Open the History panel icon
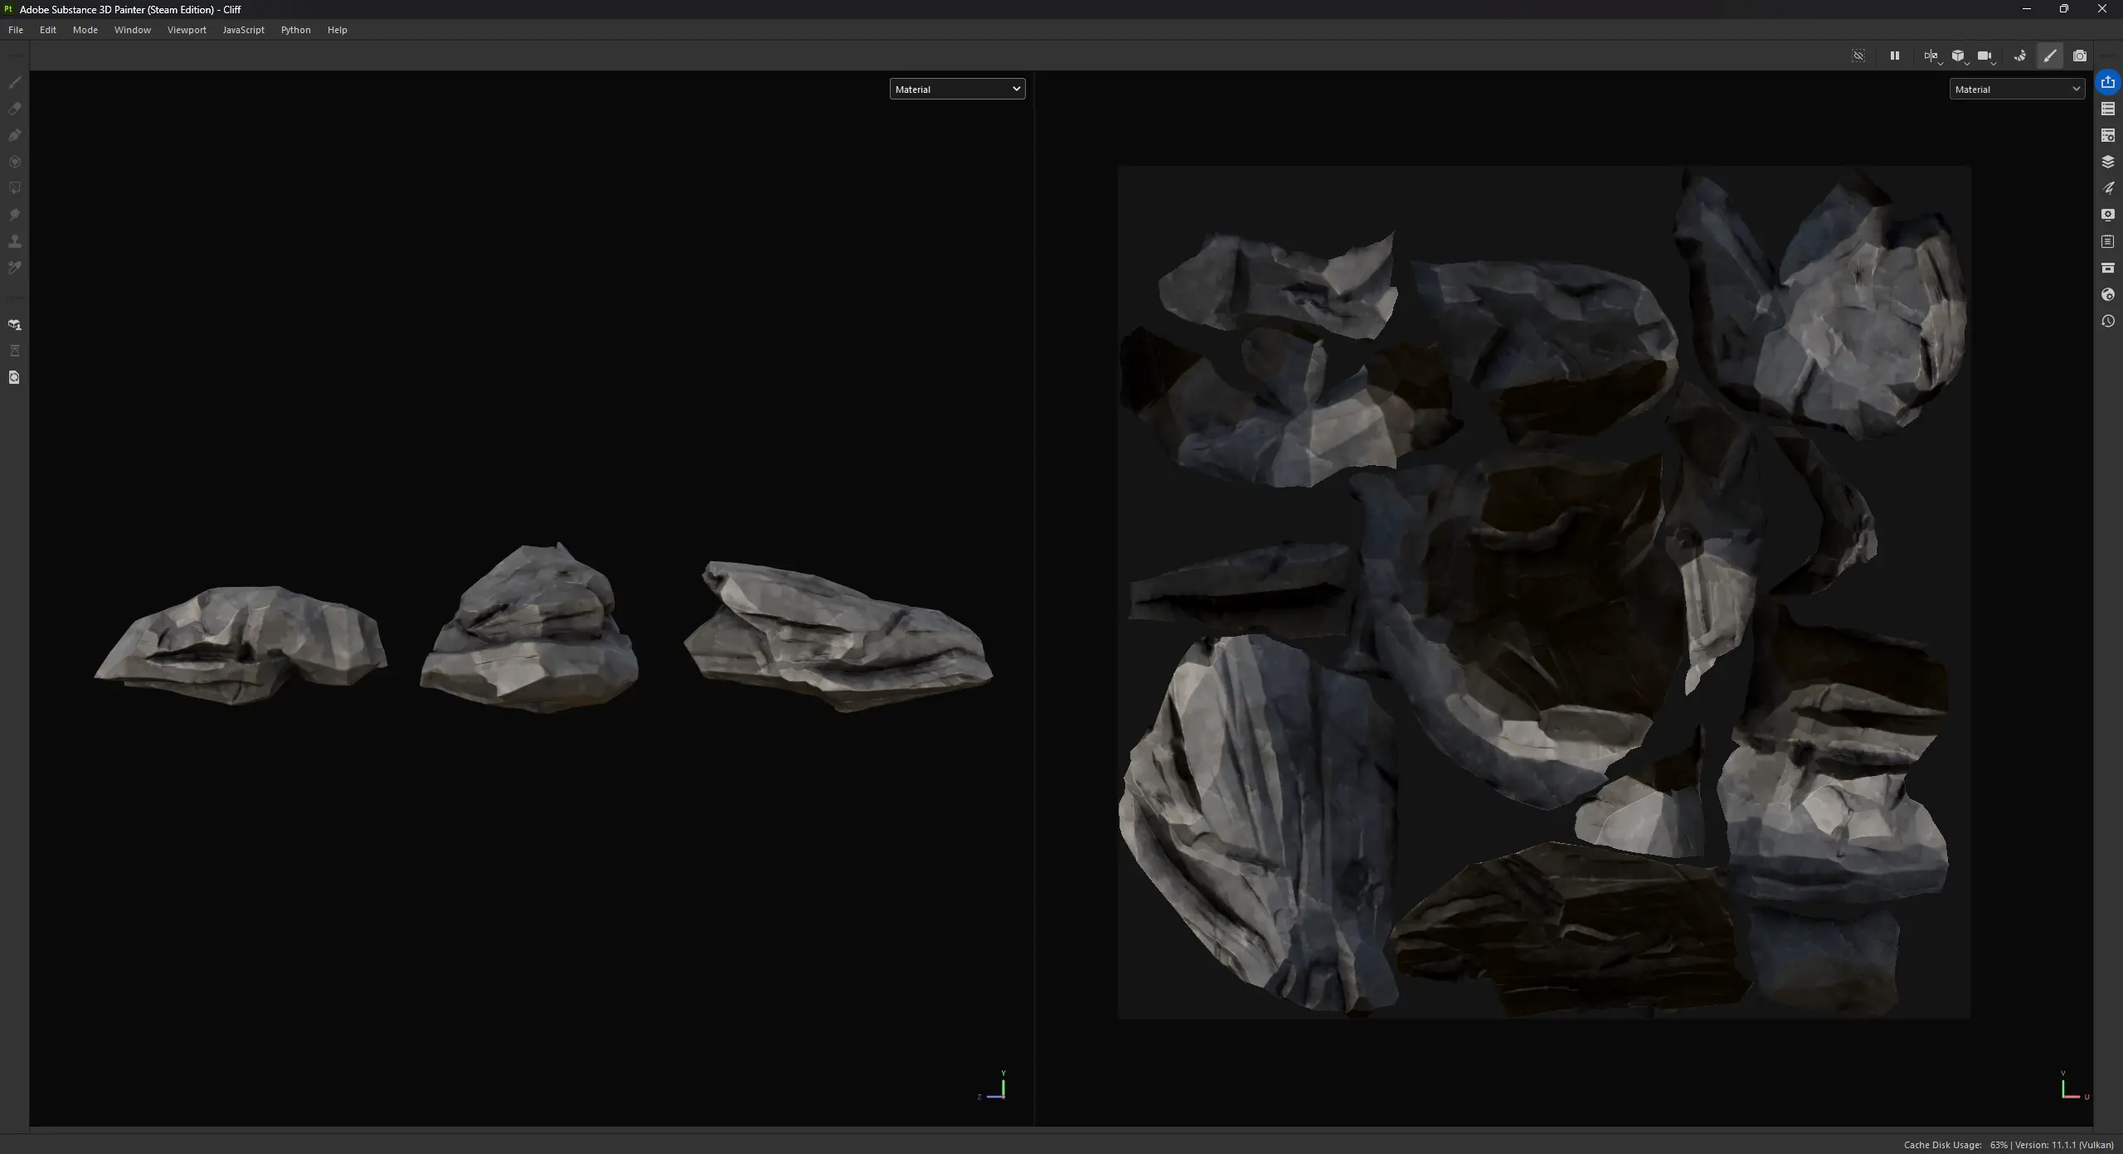The image size is (2123, 1154). pos(2107,321)
